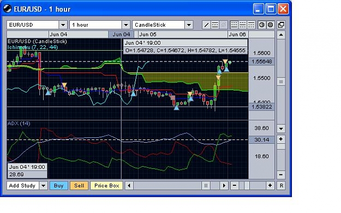Open the 1 hour timeframe dropdown arrow
Screen dimensions: 341x213
[126, 25]
